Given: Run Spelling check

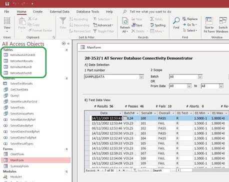Looking at the screenshot, I should [158, 25].
